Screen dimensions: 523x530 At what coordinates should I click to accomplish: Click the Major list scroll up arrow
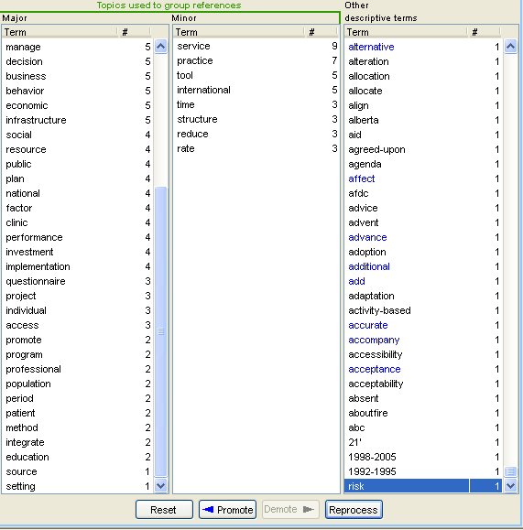coord(160,47)
